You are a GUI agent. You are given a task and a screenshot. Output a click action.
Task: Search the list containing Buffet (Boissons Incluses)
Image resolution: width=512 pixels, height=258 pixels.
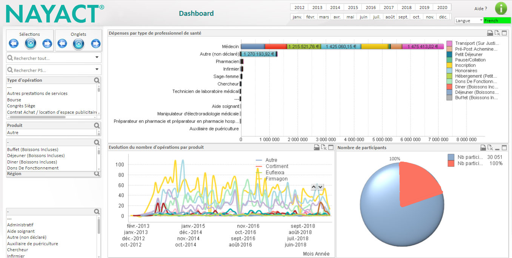click(x=97, y=142)
